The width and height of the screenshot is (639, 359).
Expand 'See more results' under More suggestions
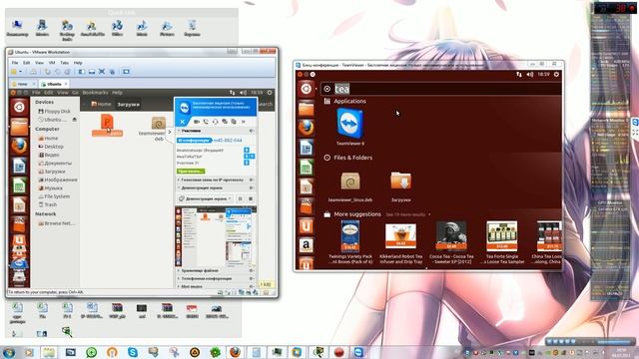pyautogui.click(x=407, y=214)
